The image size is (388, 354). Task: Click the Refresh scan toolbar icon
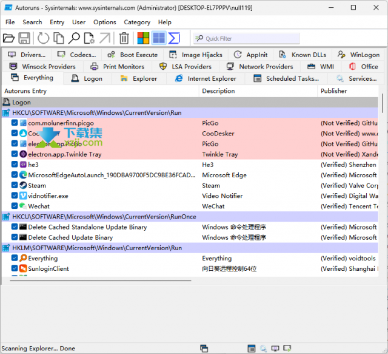[x=43, y=38]
